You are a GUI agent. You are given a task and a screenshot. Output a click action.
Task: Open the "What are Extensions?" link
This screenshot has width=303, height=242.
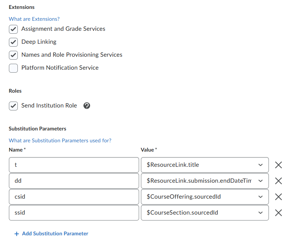tap(34, 19)
